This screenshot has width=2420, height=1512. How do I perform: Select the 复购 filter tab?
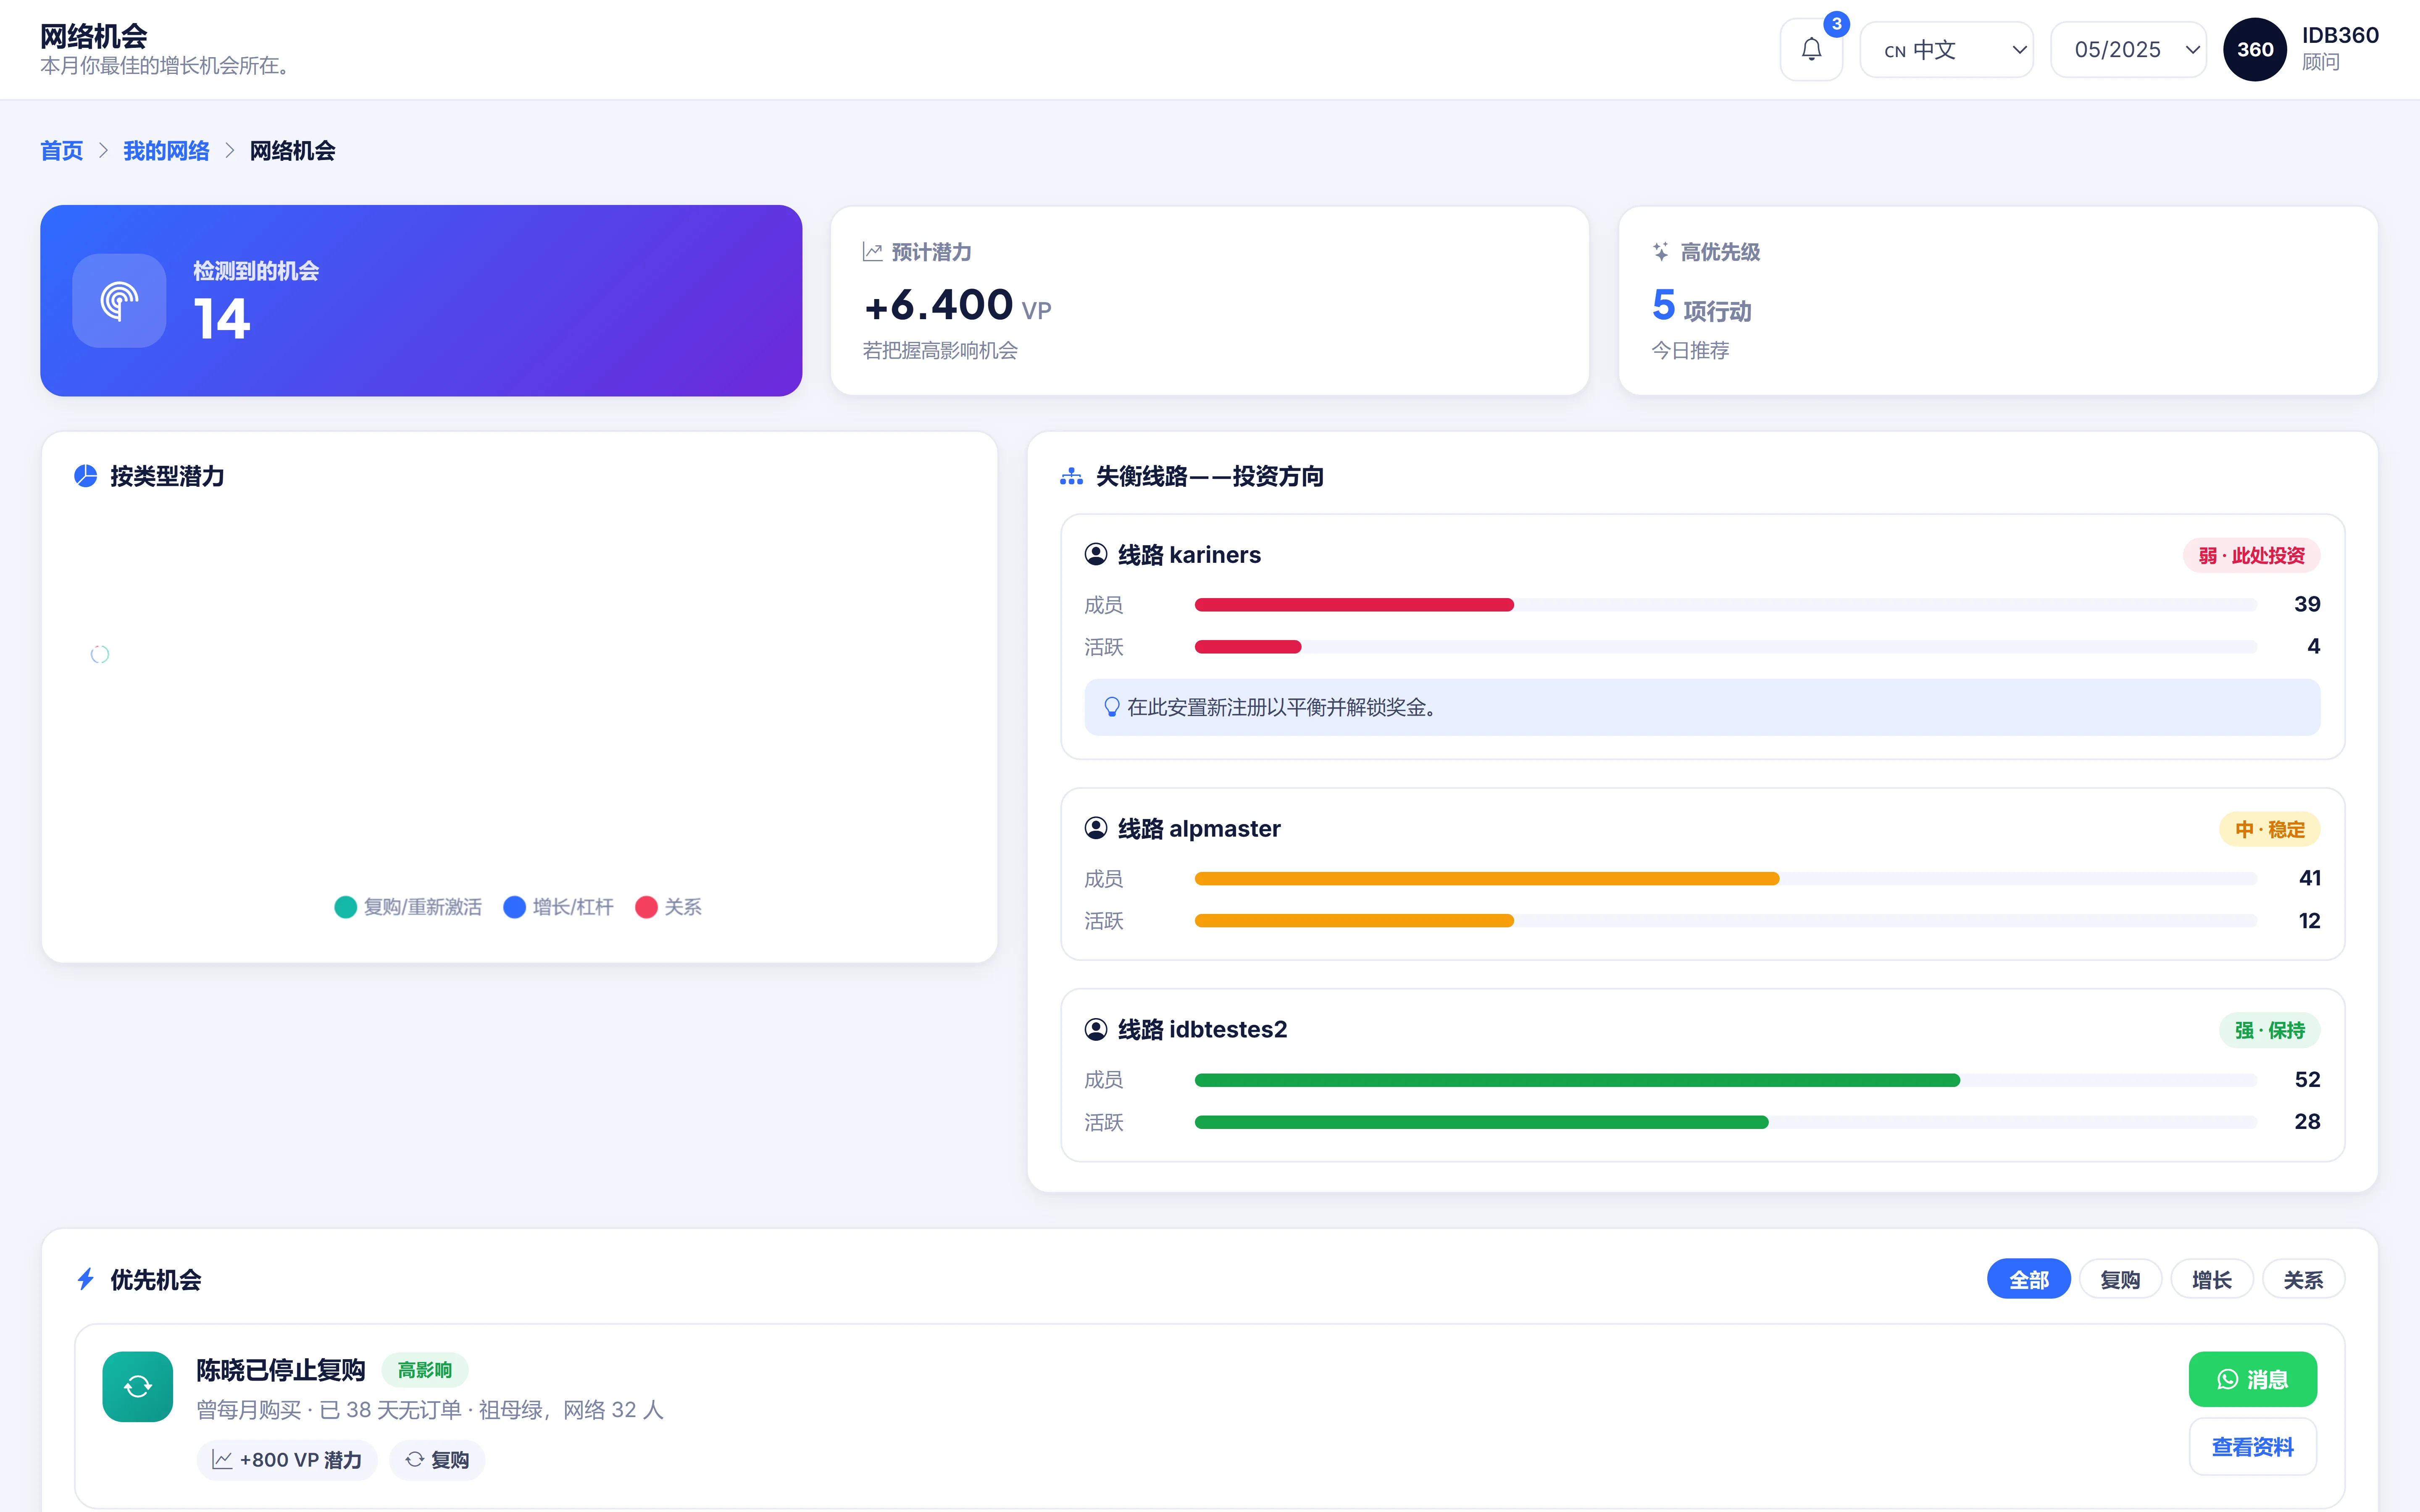tap(2120, 1280)
